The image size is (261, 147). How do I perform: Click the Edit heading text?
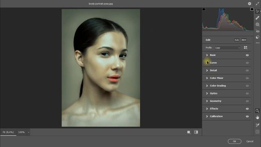208,40
